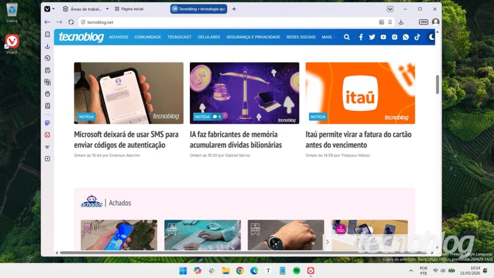
Task: Open the Downloads panel in sidebar
Action: click(47, 46)
